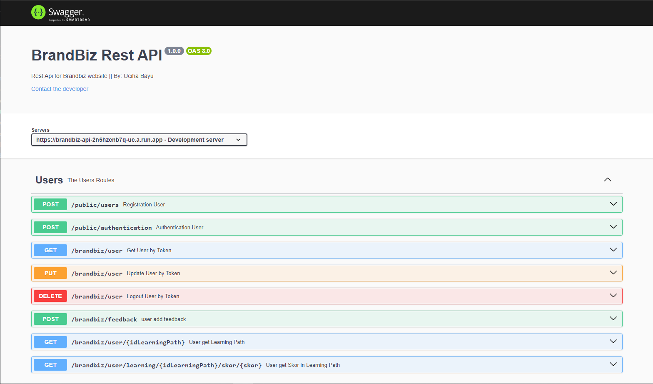Click the /brandbiz/user/{idLearningPath} path text
653x384 pixels.
click(128, 342)
